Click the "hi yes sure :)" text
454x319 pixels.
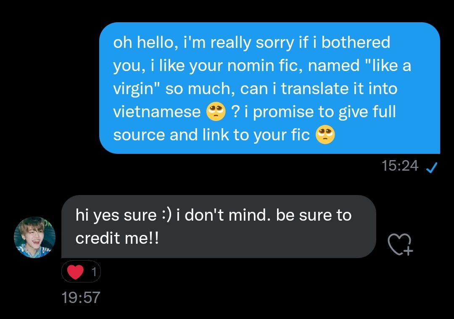124,215
